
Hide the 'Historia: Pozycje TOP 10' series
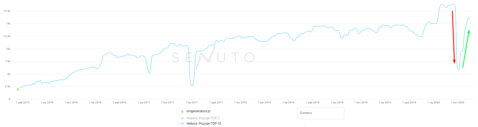[204, 123]
